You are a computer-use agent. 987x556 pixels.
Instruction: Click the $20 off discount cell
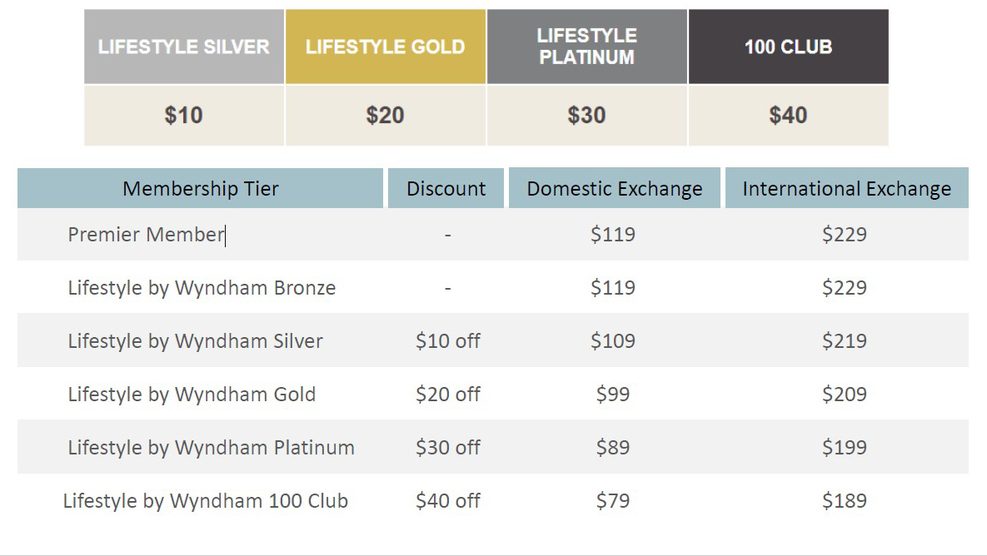[448, 395]
